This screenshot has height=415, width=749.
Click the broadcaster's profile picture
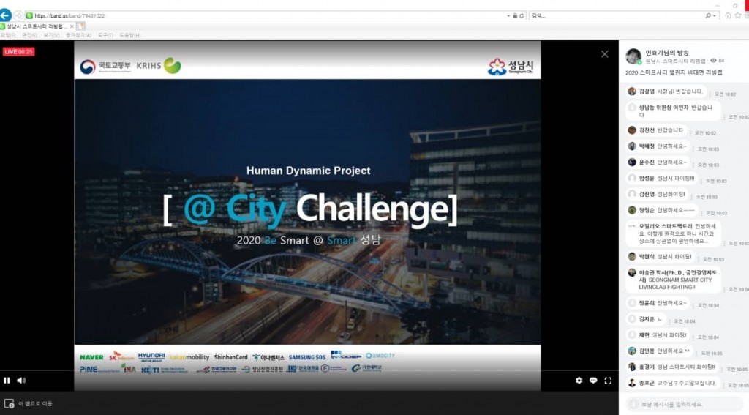point(633,56)
